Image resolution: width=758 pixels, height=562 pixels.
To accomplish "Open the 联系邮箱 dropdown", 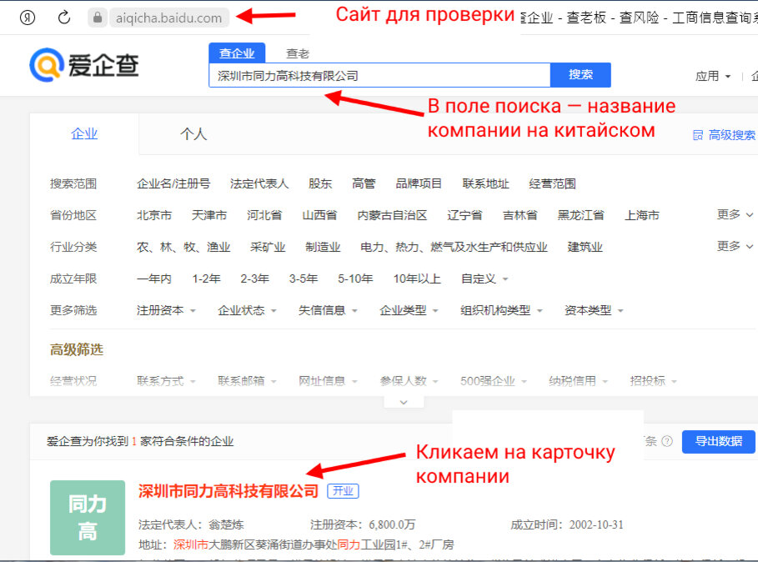I will [247, 381].
